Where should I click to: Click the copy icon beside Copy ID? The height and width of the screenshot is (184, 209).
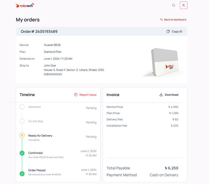point(168,31)
